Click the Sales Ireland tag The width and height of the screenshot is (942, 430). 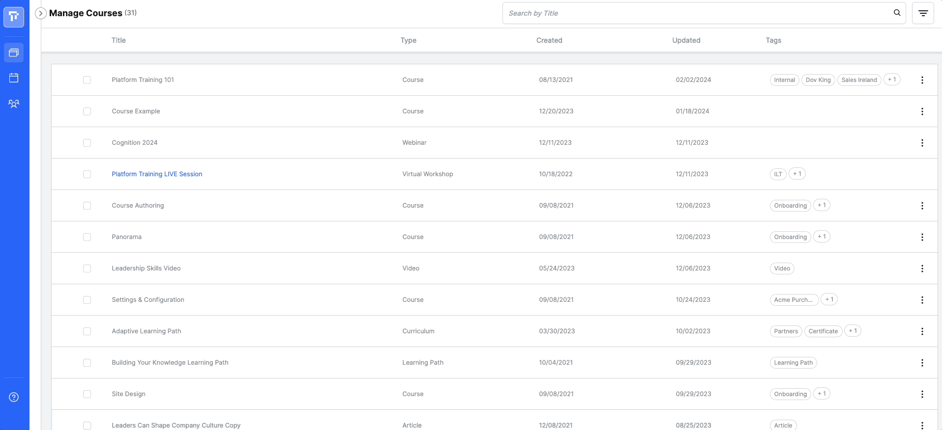click(859, 80)
